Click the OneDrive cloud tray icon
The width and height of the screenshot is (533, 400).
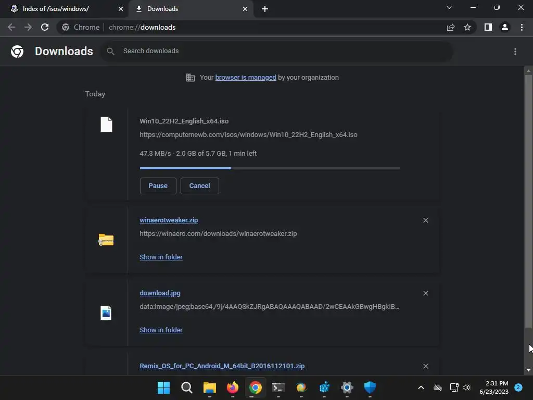(x=438, y=387)
